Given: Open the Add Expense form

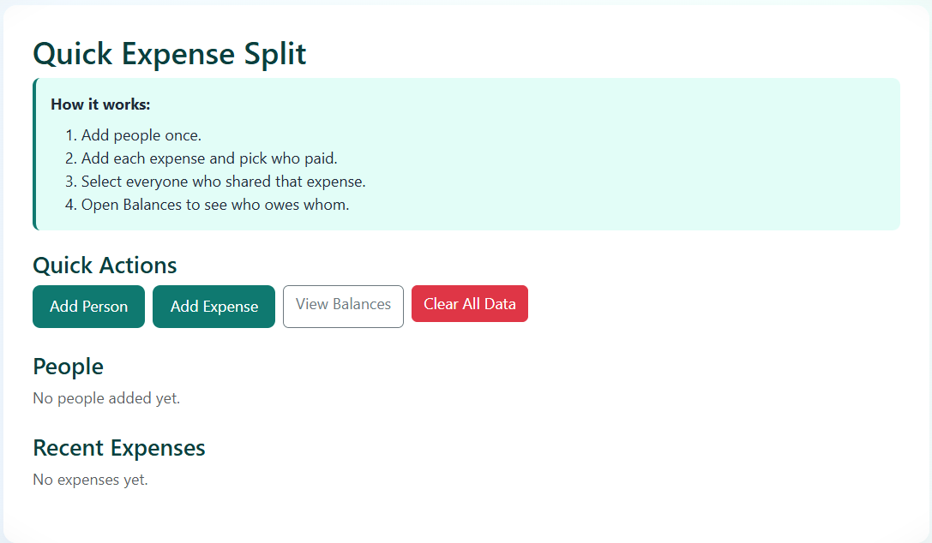Looking at the screenshot, I should [x=213, y=307].
